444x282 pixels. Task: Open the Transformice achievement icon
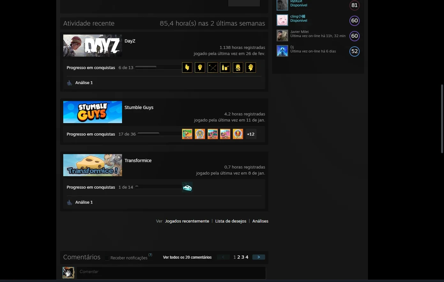[187, 187]
